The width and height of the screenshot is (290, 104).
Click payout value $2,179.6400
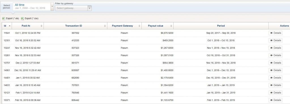[167, 78]
